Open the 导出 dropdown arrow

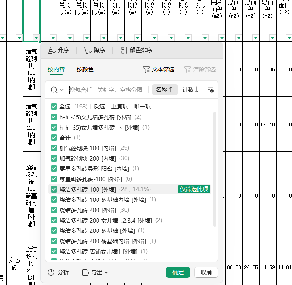[x=106, y=272]
